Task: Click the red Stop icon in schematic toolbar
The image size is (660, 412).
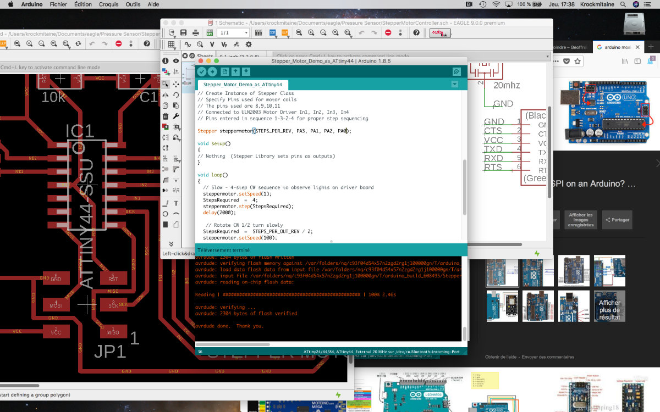Action: (388, 33)
